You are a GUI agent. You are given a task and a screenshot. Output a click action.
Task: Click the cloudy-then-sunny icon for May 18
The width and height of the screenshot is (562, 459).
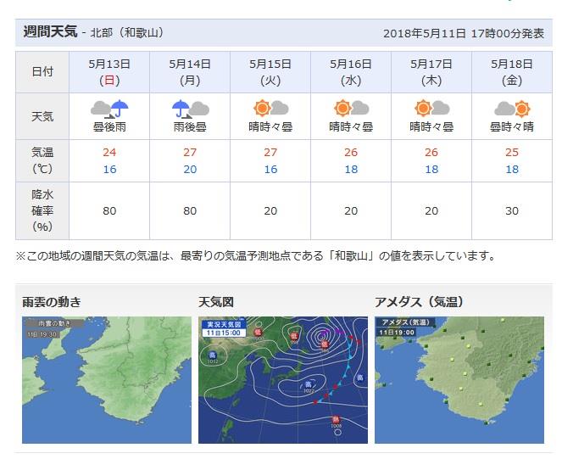point(512,109)
